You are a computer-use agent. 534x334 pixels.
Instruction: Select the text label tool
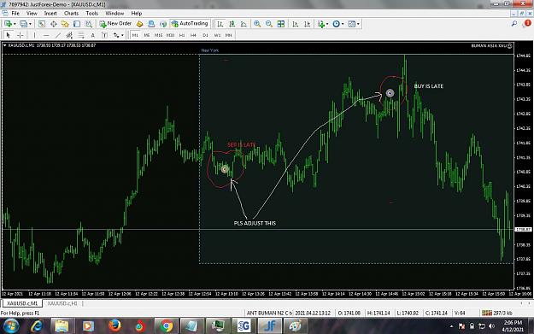pyautogui.click(x=104, y=35)
